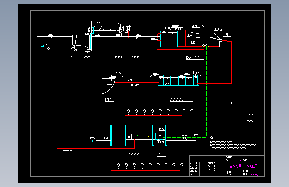Click the "DN200" label on green pipe
The width and height of the screenshot is (289, 187).
(x=184, y=136)
